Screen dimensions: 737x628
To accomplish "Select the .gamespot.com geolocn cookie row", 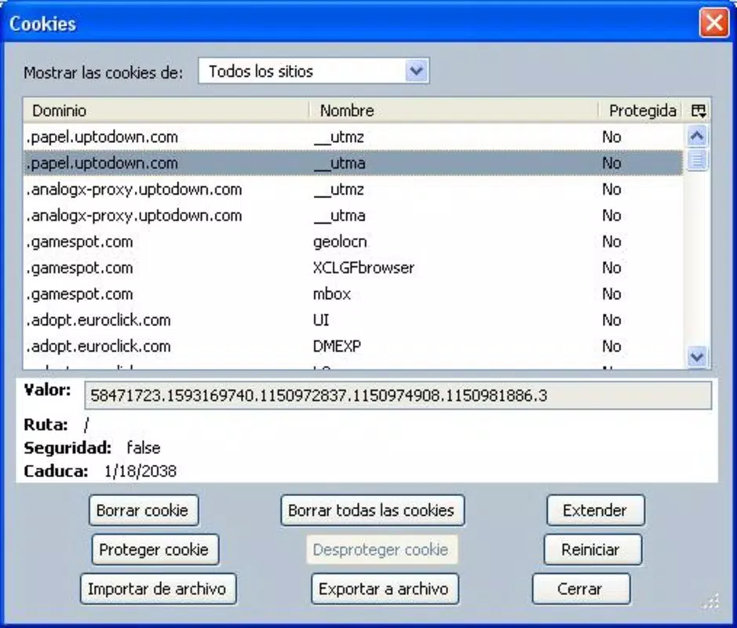I will point(353,242).
